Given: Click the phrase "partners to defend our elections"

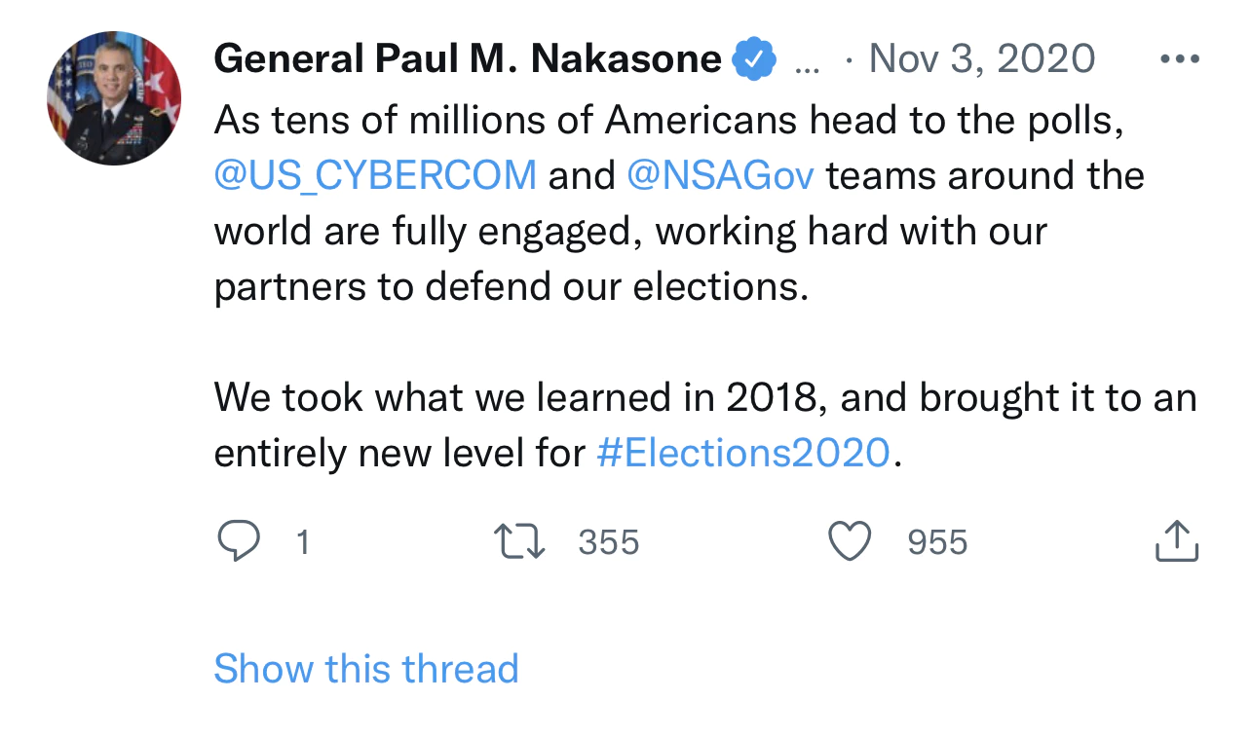Looking at the screenshot, I should [512, 287].
